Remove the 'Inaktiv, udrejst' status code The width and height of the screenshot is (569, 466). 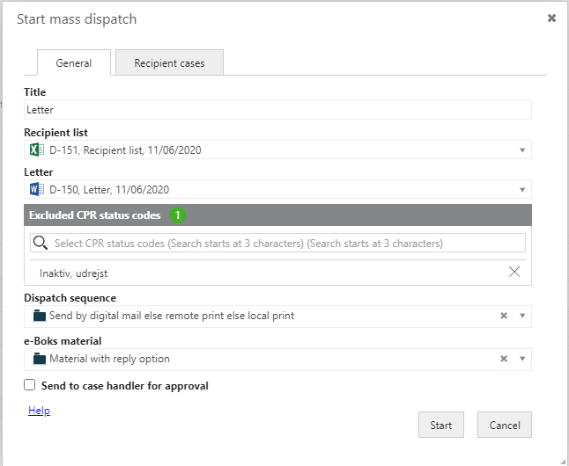click(514, 272)
